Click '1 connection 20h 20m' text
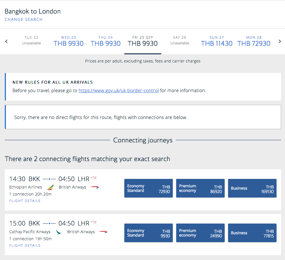 (30, 194)
